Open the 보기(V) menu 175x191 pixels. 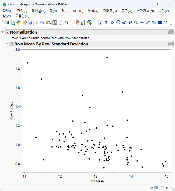click(x=163, y=11)
